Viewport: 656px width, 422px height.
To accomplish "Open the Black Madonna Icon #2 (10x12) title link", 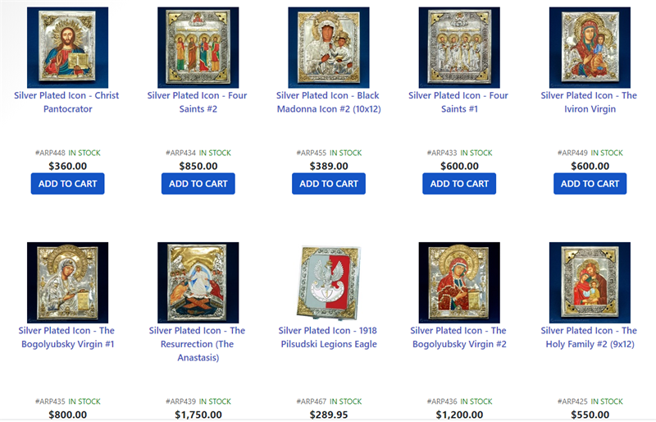I will point(329,103).
